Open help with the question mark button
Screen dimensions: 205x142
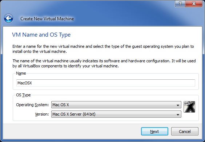pyautogui.click(x=180, y=4)
